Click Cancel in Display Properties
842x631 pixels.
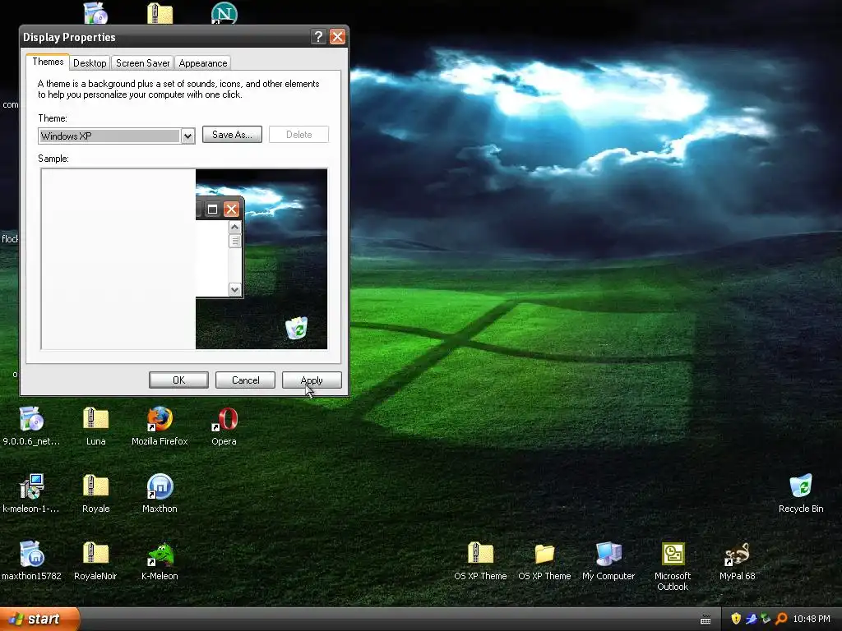click(x=245, y=380)
